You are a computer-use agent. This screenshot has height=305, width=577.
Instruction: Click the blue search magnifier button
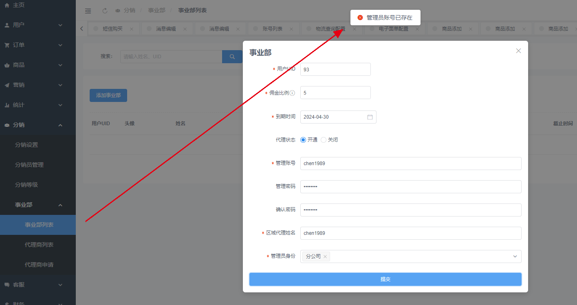232,57
